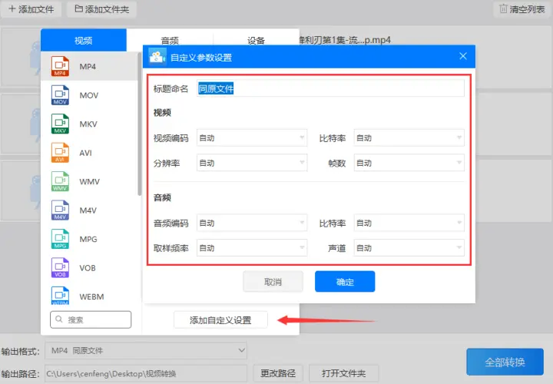
Task: Select the MKV format icon
Action: (x=60, y=124)
